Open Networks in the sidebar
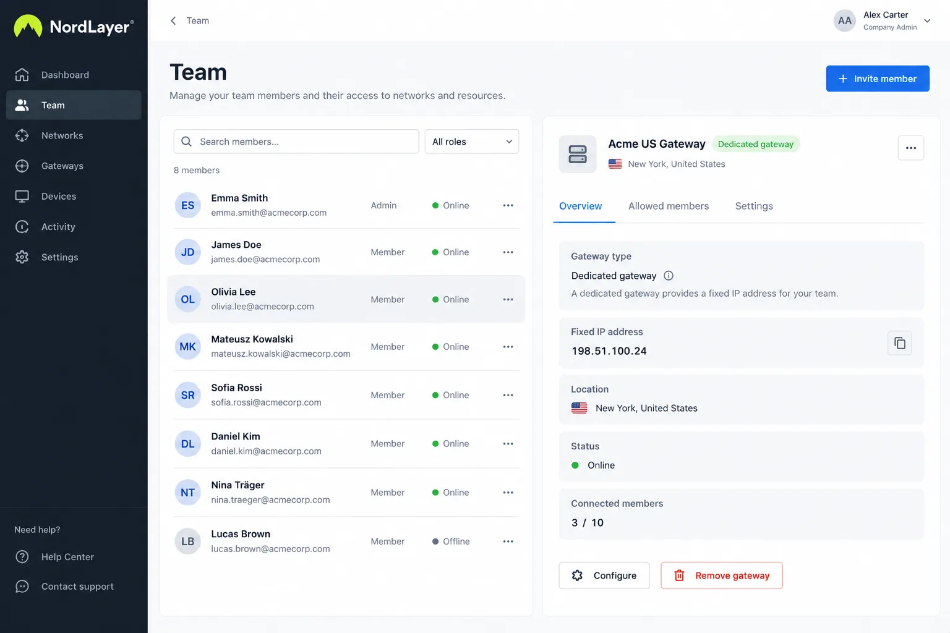Viewport: 950px width, 633px height. click(74, 135)
